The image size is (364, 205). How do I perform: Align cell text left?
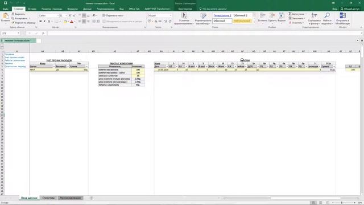(x=80, y=22)
